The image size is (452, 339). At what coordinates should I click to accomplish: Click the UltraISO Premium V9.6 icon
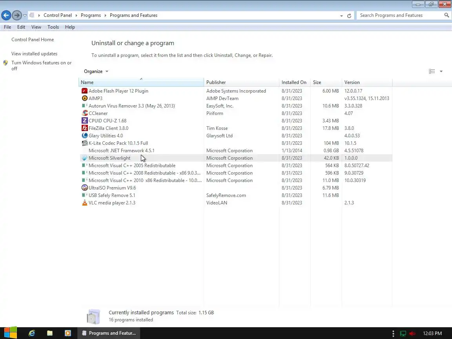84,188
